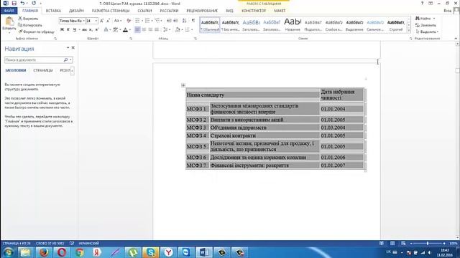The image size is (460, 258).
Task: Apply the Title (Название) style
Action: pos(293,25)
